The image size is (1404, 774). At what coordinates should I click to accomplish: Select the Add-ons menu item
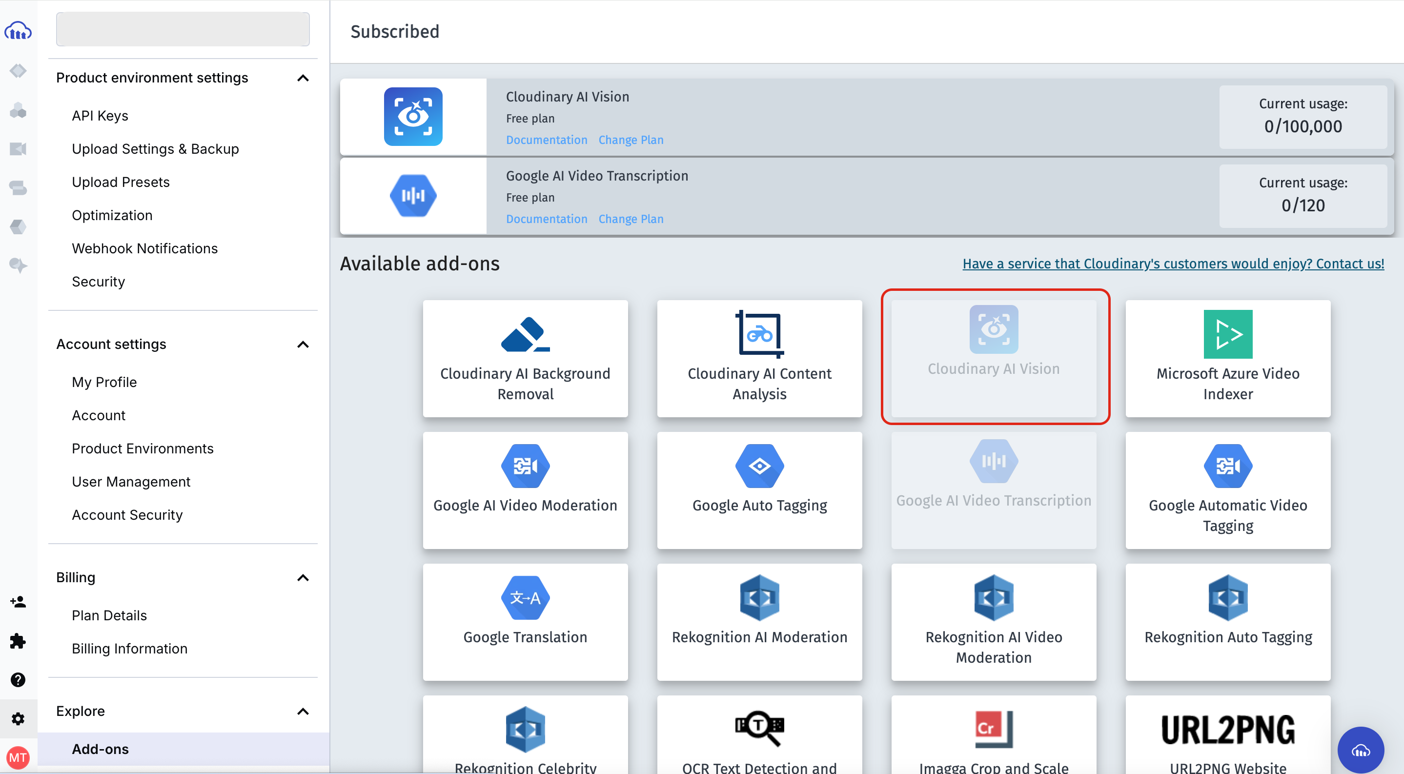(x=183, y=749)
